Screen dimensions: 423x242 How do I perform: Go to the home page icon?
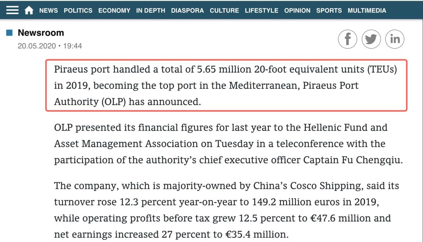(29, 10)
